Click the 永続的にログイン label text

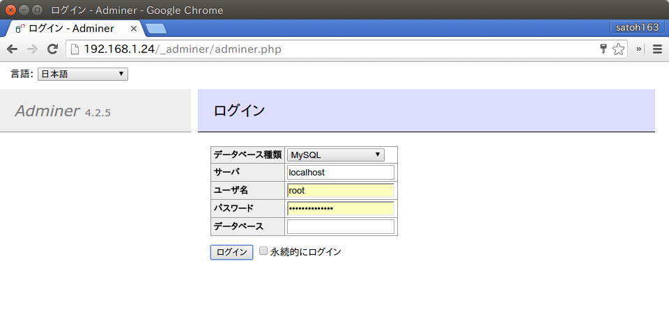[x=305, y=252]
